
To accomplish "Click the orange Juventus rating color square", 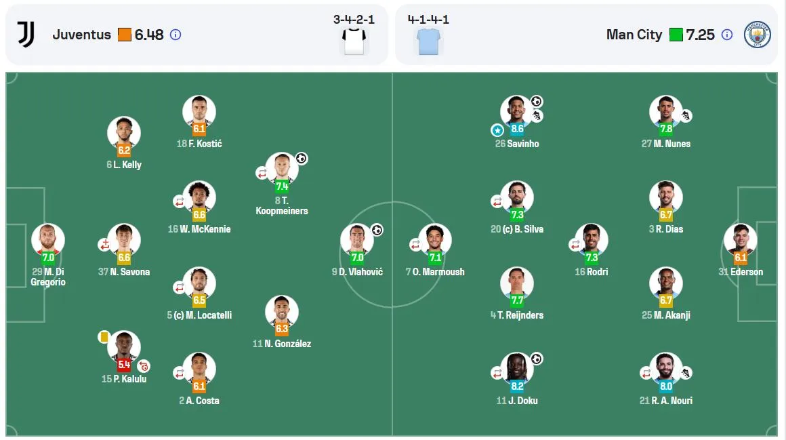I will point(124,35).
